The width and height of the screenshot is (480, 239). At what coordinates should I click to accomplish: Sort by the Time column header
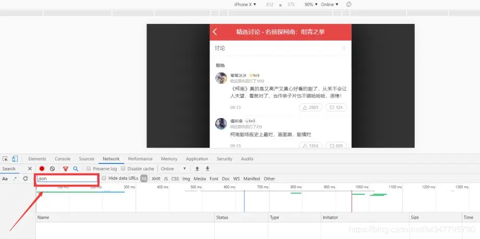point(471,217)
